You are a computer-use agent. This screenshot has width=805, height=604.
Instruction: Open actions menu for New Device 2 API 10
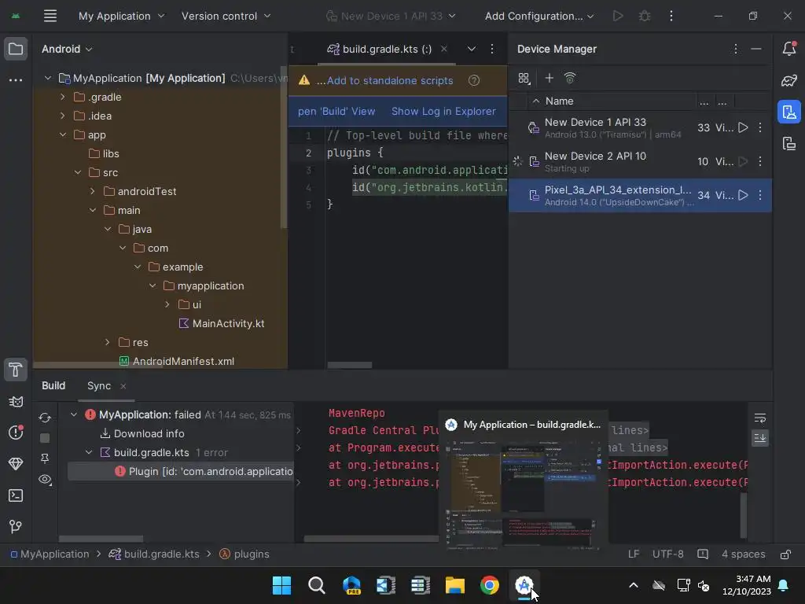[760, 161]
